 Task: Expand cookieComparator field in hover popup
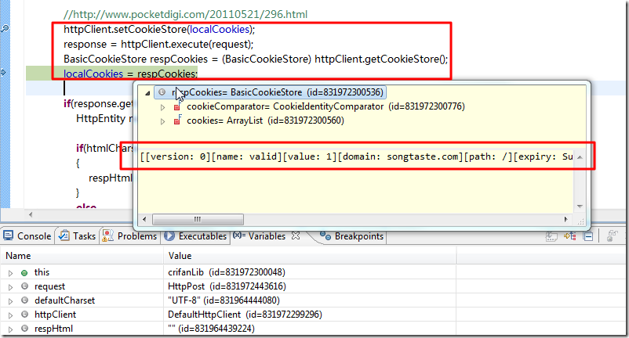tap(162, 107)
